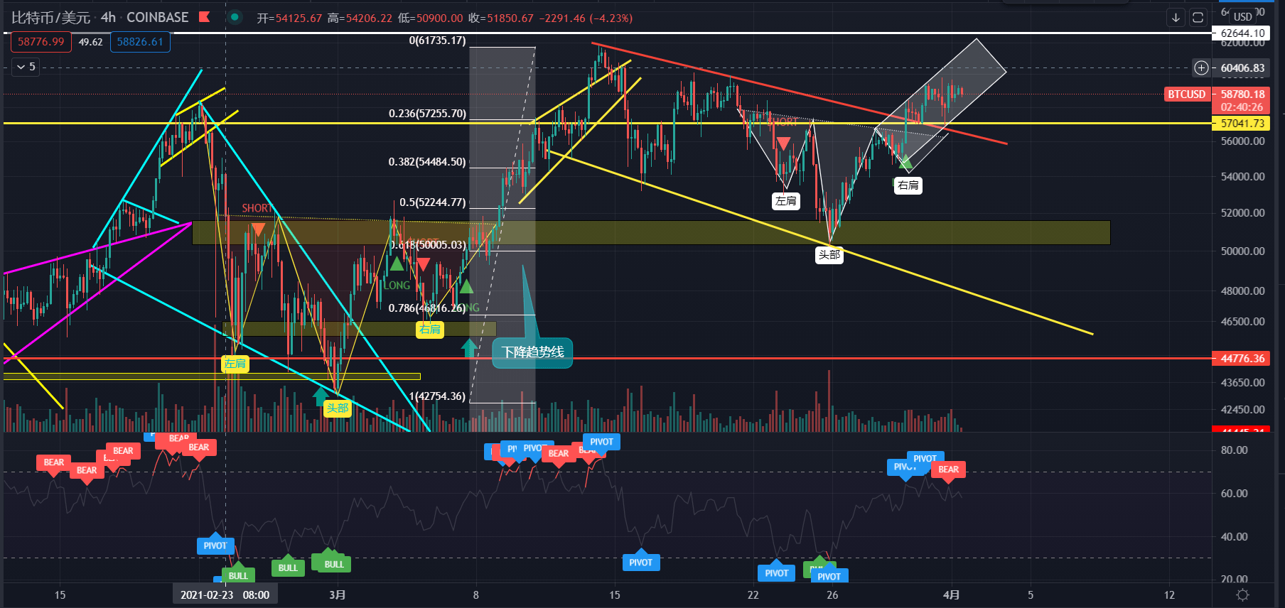Select the 下降趋势线 callout label
The width and height of the screenshot is (1285, 608).
point(532,352)
